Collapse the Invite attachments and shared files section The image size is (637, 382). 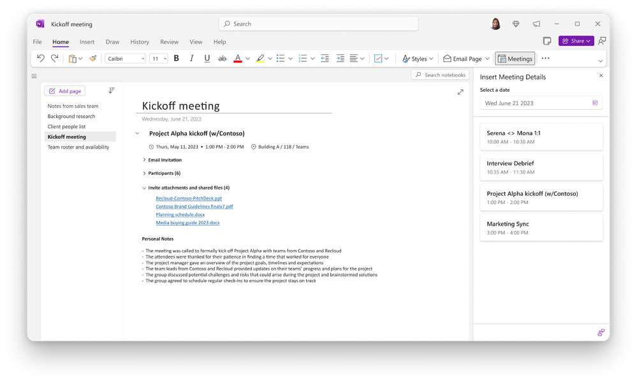(x=144, y=188)
